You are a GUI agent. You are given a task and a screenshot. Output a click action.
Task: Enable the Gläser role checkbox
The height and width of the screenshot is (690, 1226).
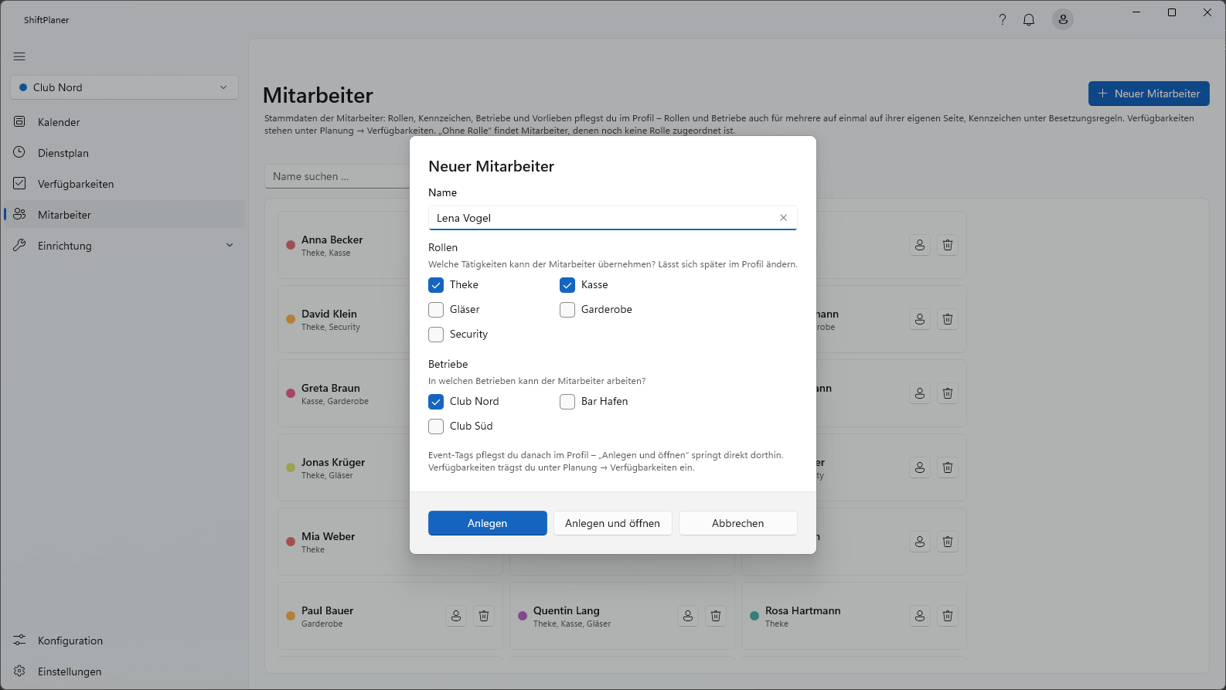436,310
